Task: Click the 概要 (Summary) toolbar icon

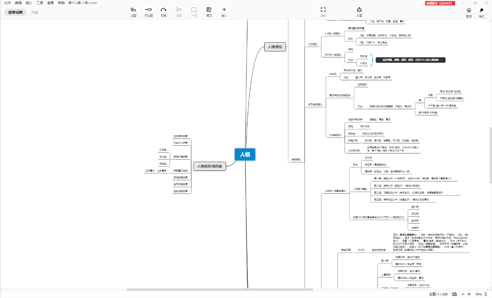Action: tap(179, 10)
